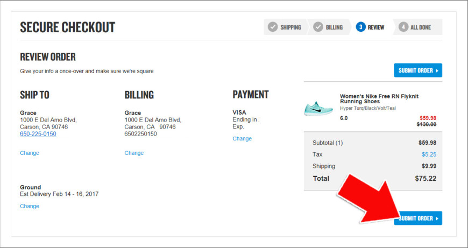Click the Shipping step checkmark icon
Viewport: 468px width, 248px height.
273,27
